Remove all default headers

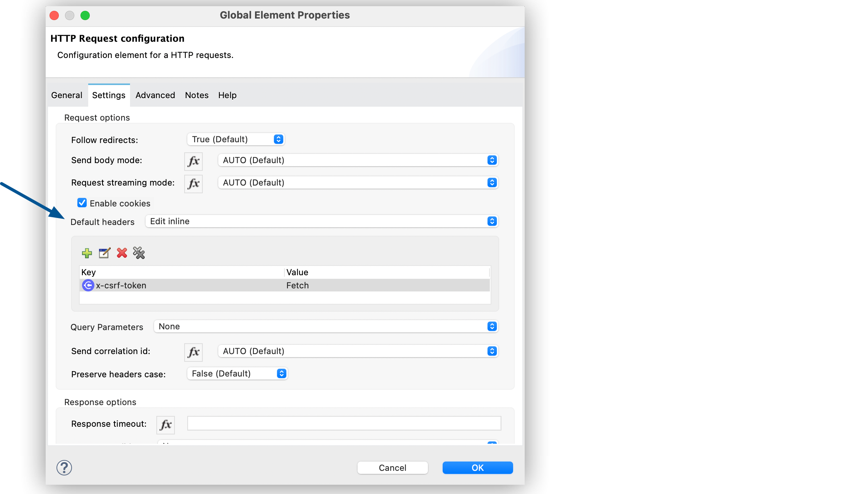[x=139, y=253]
